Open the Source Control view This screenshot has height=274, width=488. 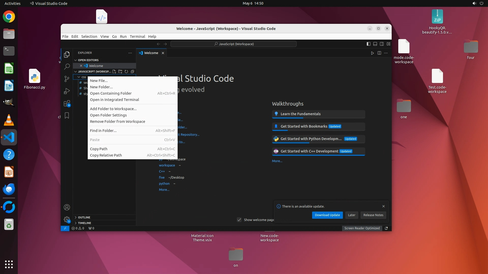pyautogui.click(x=67, y=79)
